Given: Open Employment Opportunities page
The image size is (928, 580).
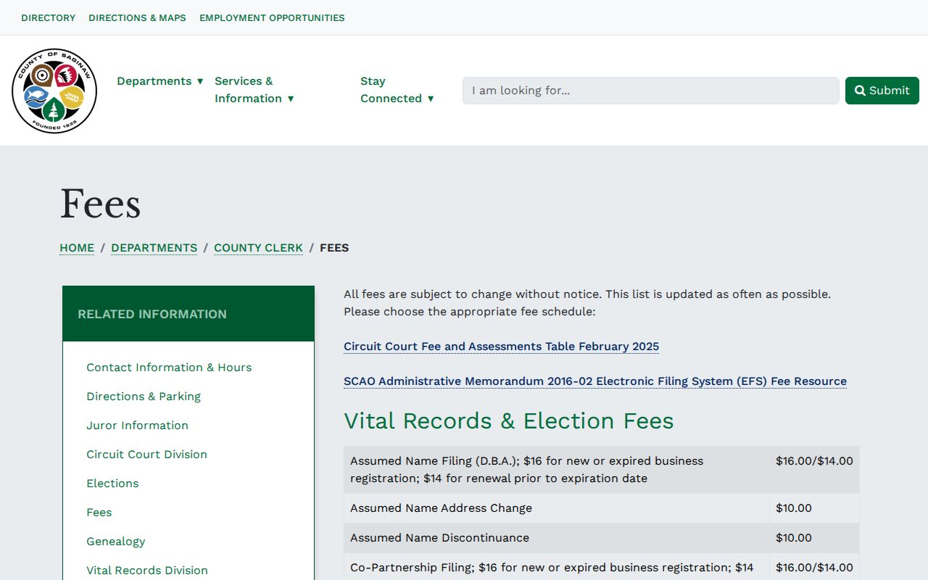Looking at the screenshot, I should [x=272, y=17].
